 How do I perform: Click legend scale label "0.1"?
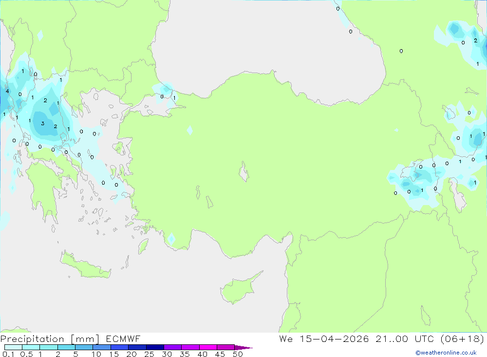(x=8, y=354)
